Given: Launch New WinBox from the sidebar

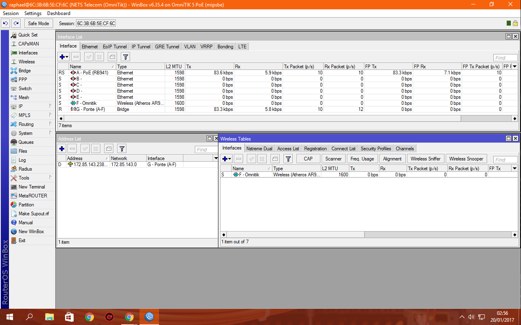Looking at the screenshot, I should pyautogui.click(x=31, y=232).
